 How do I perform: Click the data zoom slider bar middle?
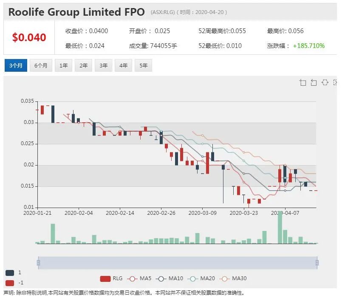178,263
